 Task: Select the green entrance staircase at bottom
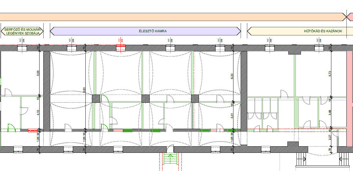click(170, 159)
